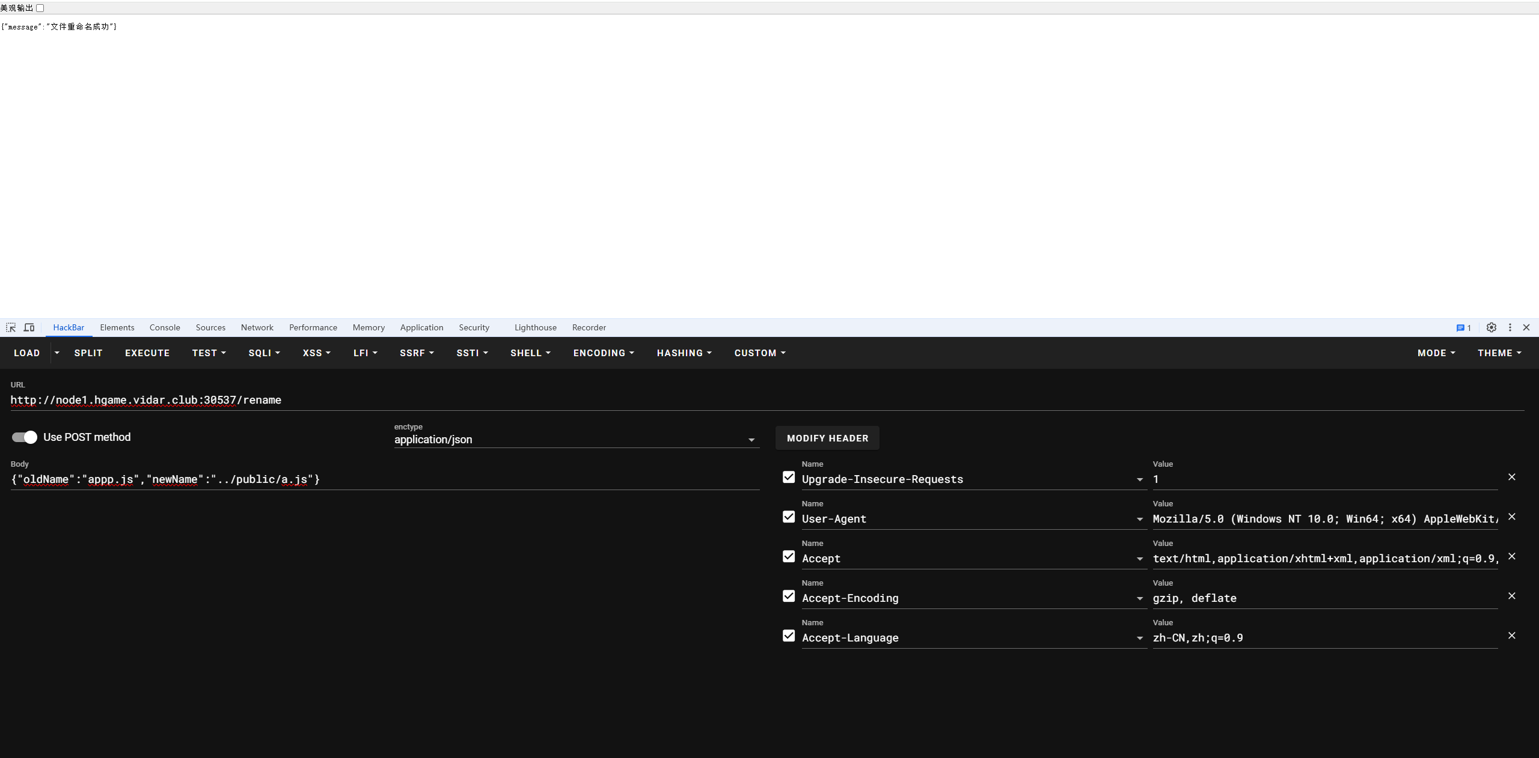This screenshot has width=1539, height=758.
Task: Check the 美观输出 pretty-print checkbox
Action: 40,8
